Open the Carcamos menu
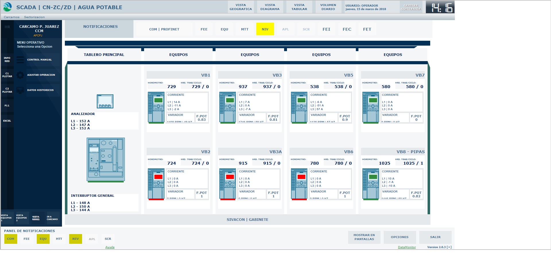This screenshot has height=257, width=551. [11, 17]
